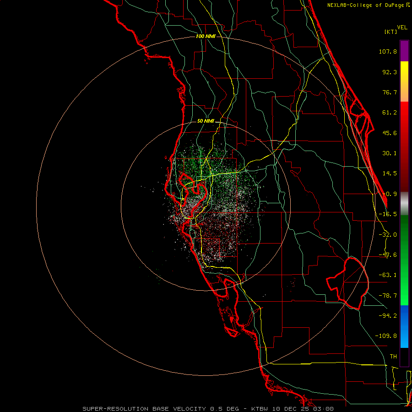The height and width of the screenshot is (412, 412).
Task: Select the -63.1 legend label
Action: coord(388,275)
